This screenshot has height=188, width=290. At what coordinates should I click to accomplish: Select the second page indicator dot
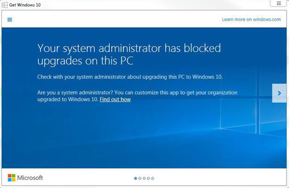(x=140, y=178)
